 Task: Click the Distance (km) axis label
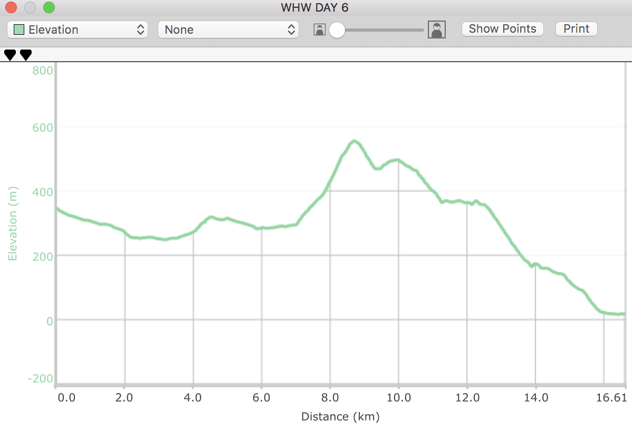[x=340, y=417]
